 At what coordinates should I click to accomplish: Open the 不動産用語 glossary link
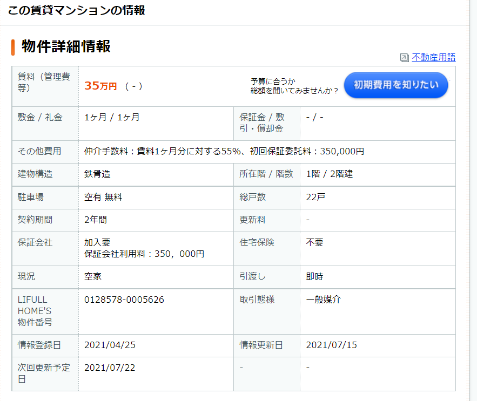point(434,57)
